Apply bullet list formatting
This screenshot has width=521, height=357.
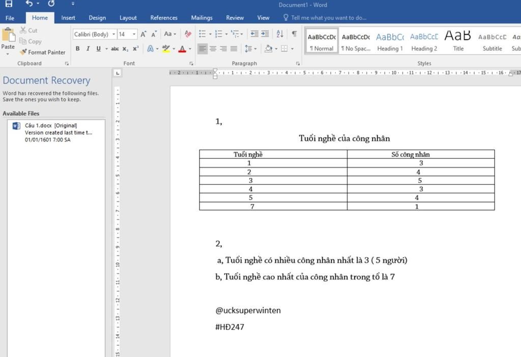pyautogui.click(x=202, y=34)
